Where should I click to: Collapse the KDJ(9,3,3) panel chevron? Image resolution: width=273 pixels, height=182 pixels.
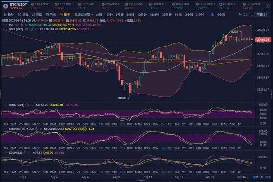[x=5, y=153]
